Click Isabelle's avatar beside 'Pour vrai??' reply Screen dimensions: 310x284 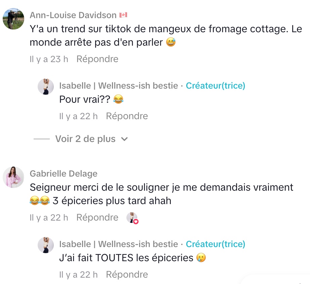click(46, 87)
